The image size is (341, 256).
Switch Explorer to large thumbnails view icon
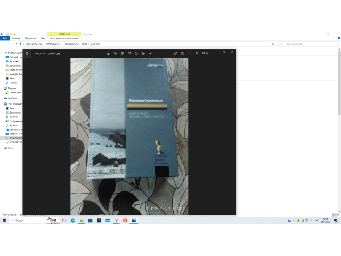(x=338, y=215)
